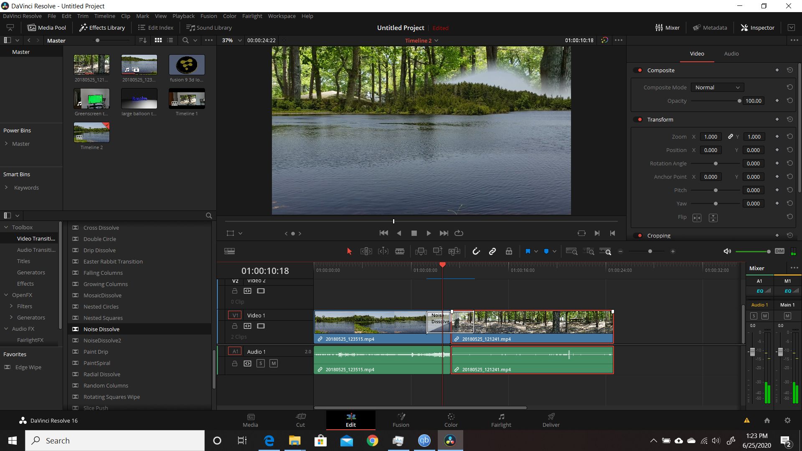Open the Workspace menu
802x451 pixels.
(282, 16)
